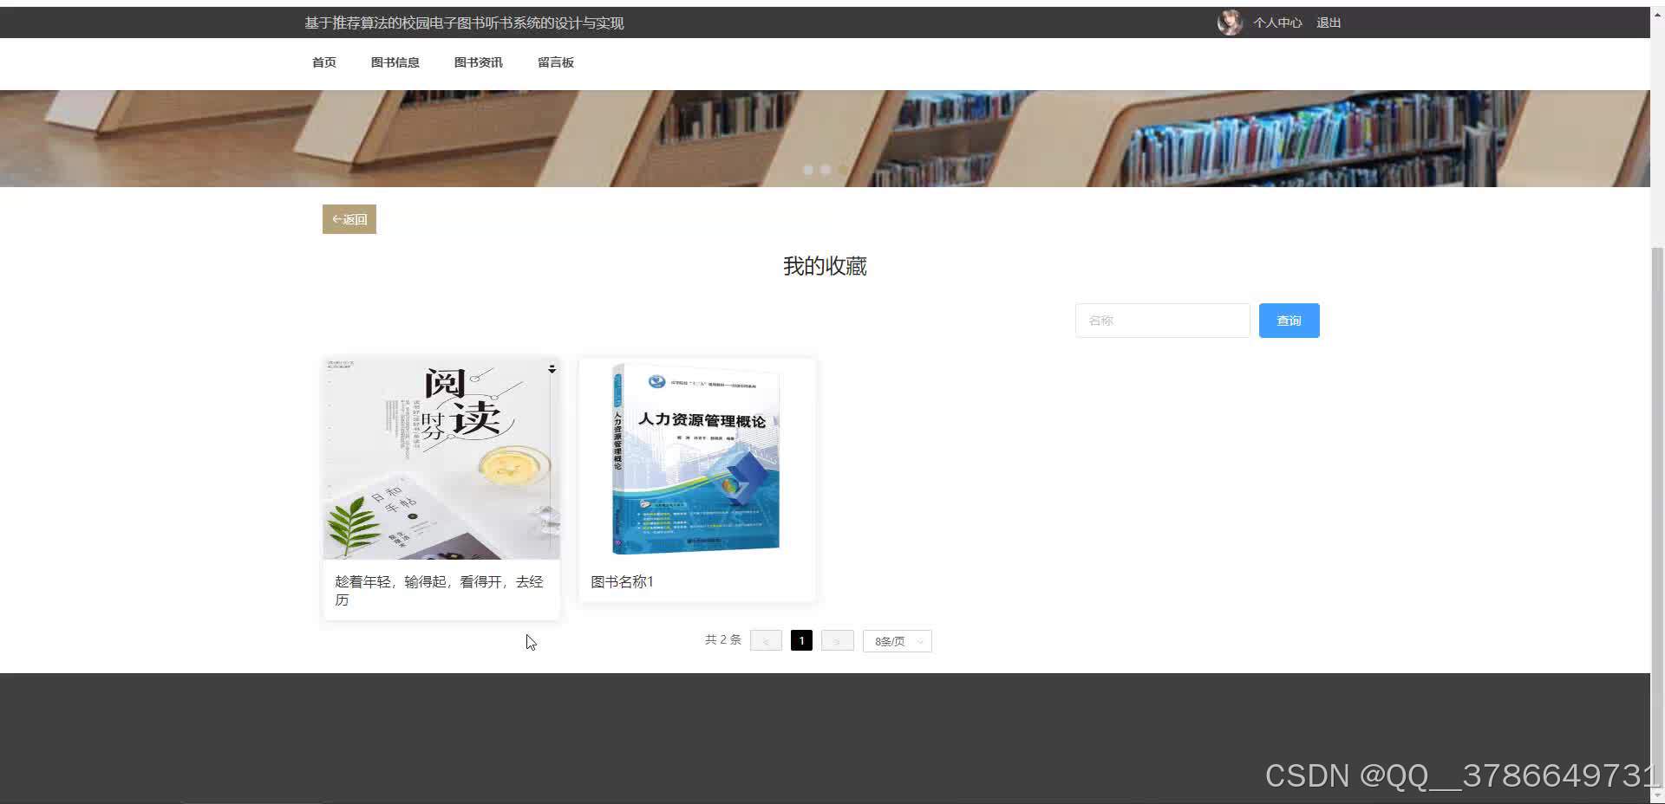Select page 1 in the pagination bar

(x=800, y=640)
